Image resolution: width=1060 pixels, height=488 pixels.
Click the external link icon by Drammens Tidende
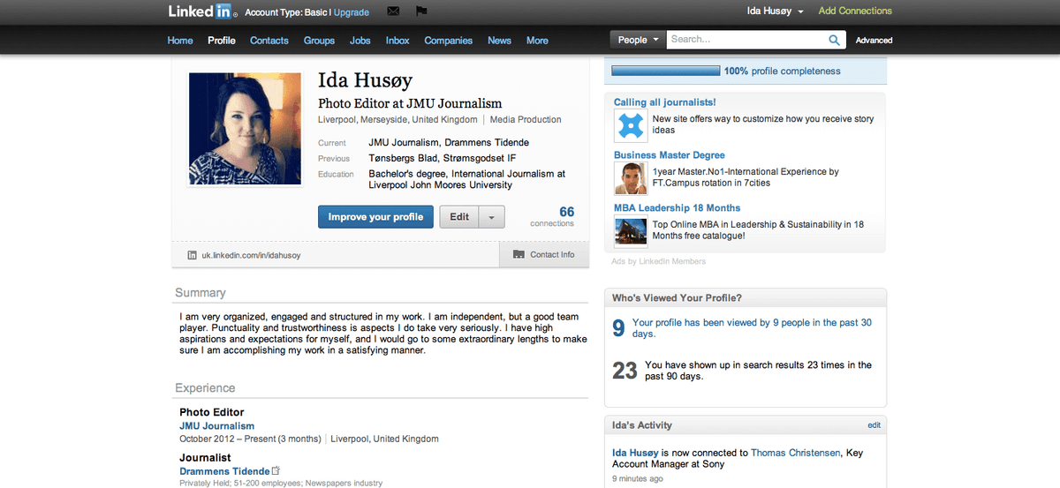pos(276,471)
